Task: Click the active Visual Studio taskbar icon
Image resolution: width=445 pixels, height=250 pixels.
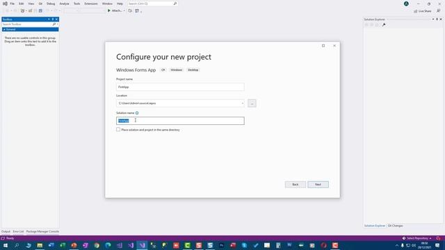Action: pyautogui.click(x=142, y=245)
